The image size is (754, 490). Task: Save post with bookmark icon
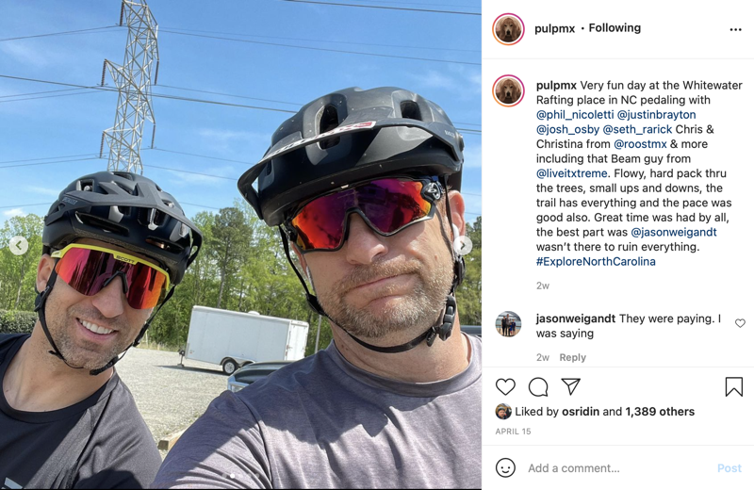click(734, 386)
